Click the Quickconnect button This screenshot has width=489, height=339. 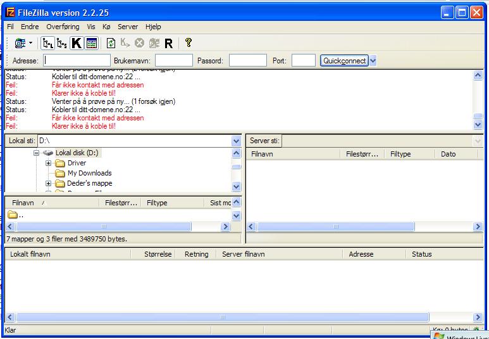[344, 61]
